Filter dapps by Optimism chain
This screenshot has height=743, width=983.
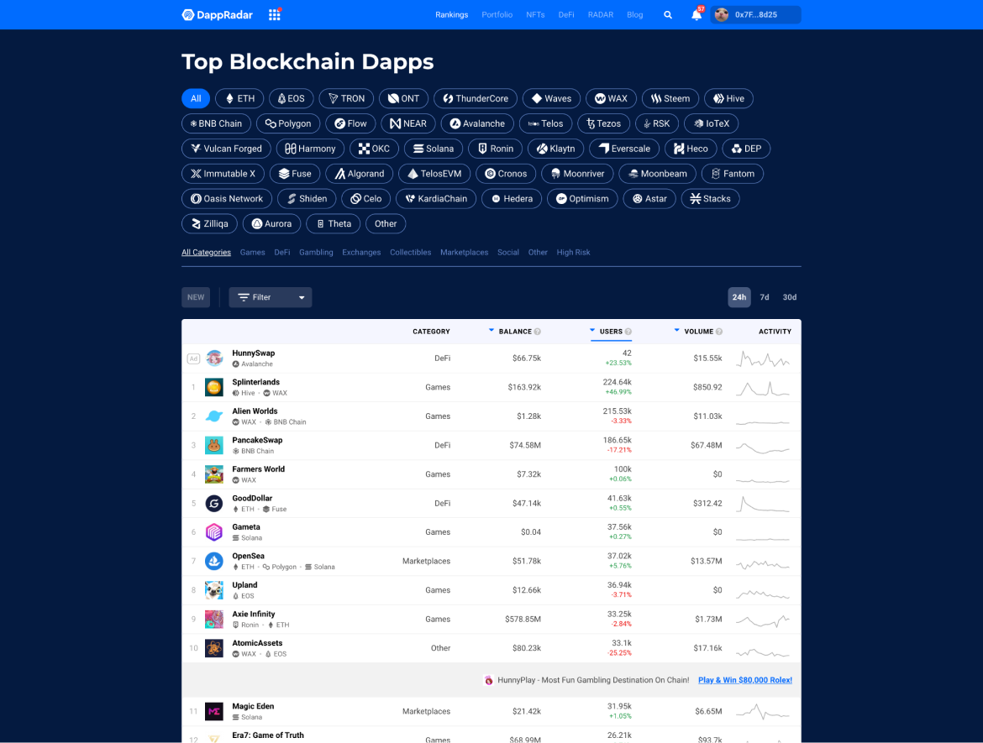point(582,199)
